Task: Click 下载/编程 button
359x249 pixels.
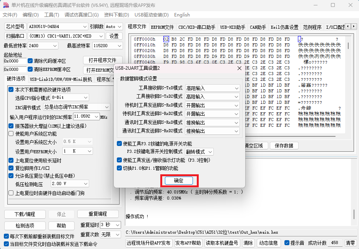Action: pyautogui.click(x=25, y=214)
